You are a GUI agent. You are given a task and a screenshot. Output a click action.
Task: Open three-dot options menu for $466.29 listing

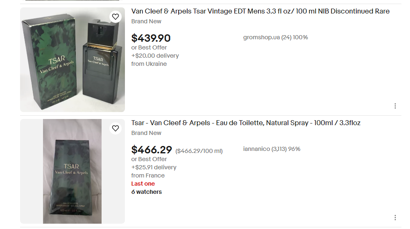(395, 218)
